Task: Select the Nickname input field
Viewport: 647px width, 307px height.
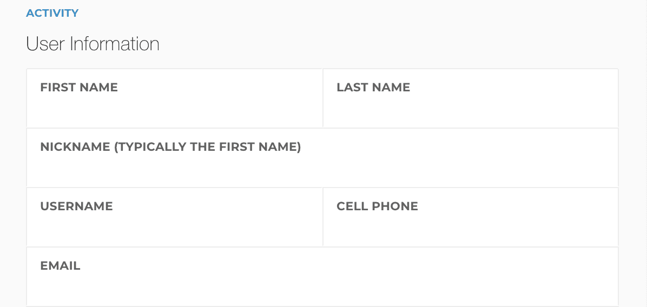Action: 322,169
